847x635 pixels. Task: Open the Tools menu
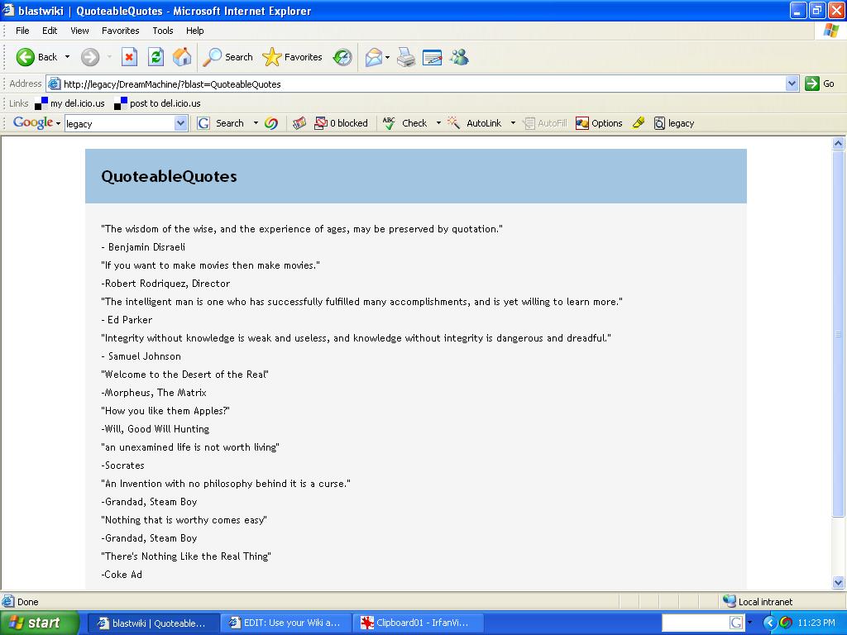tap(163, 31)
